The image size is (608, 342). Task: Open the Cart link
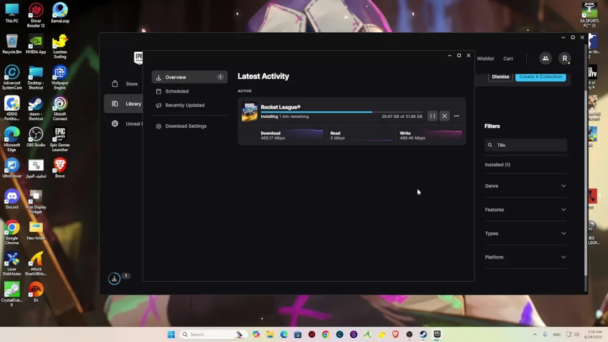tap(508, 58)
